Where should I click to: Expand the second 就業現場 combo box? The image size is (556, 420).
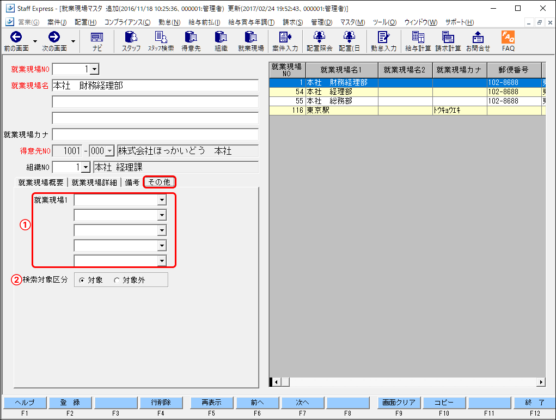pyautogui.click(x=162, y=215)
